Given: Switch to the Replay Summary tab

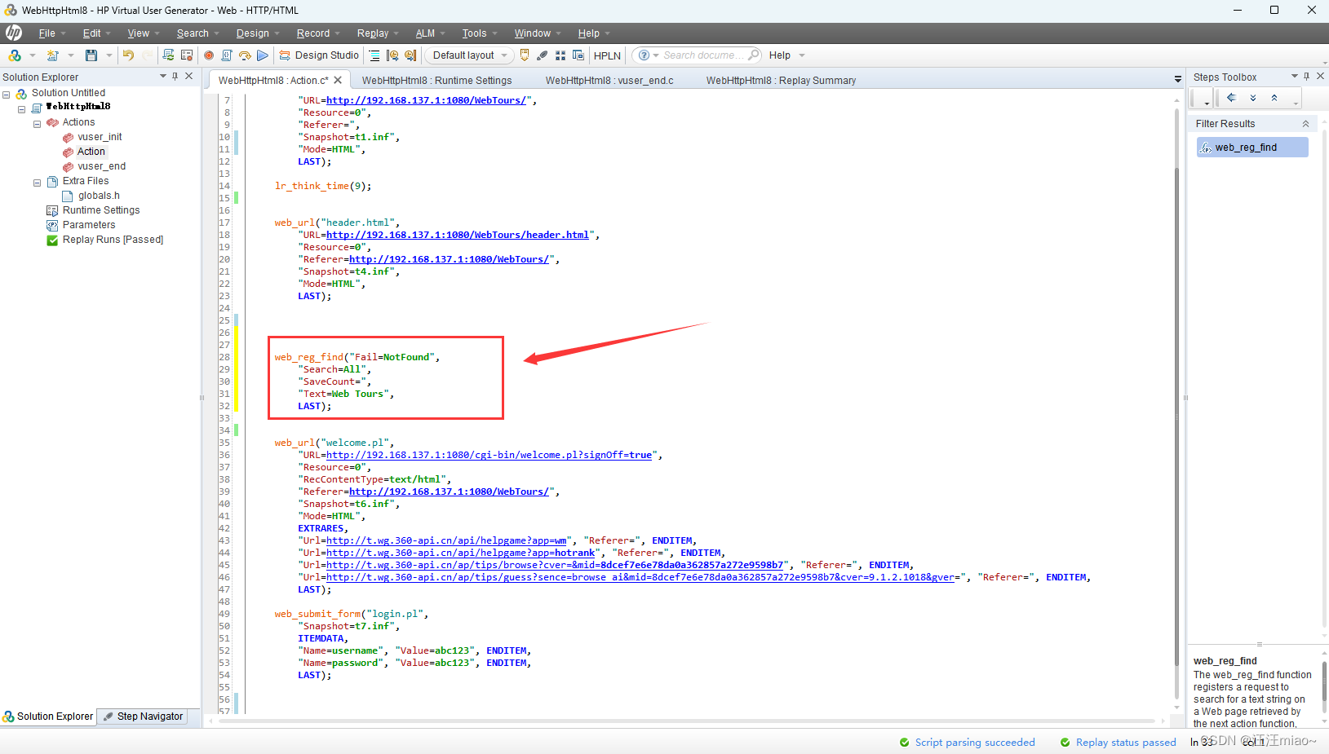Looking at the screenshot, I should pos(781,81).
